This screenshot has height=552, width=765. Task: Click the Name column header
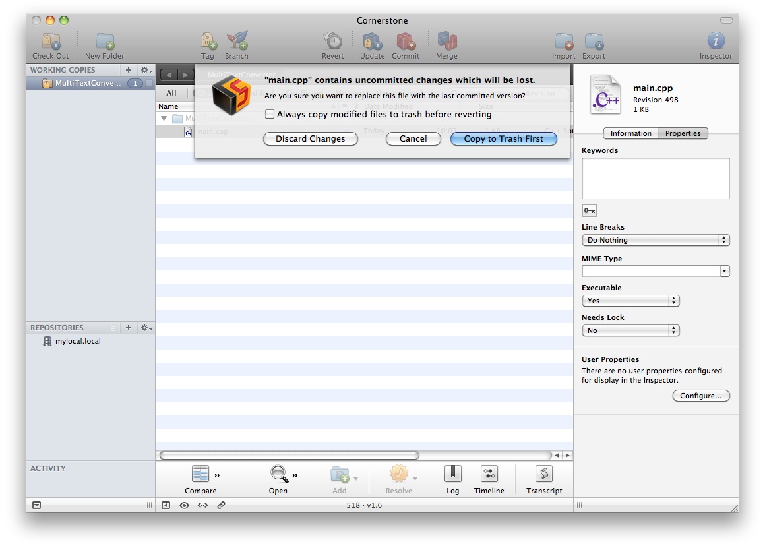tap(168, 106)
